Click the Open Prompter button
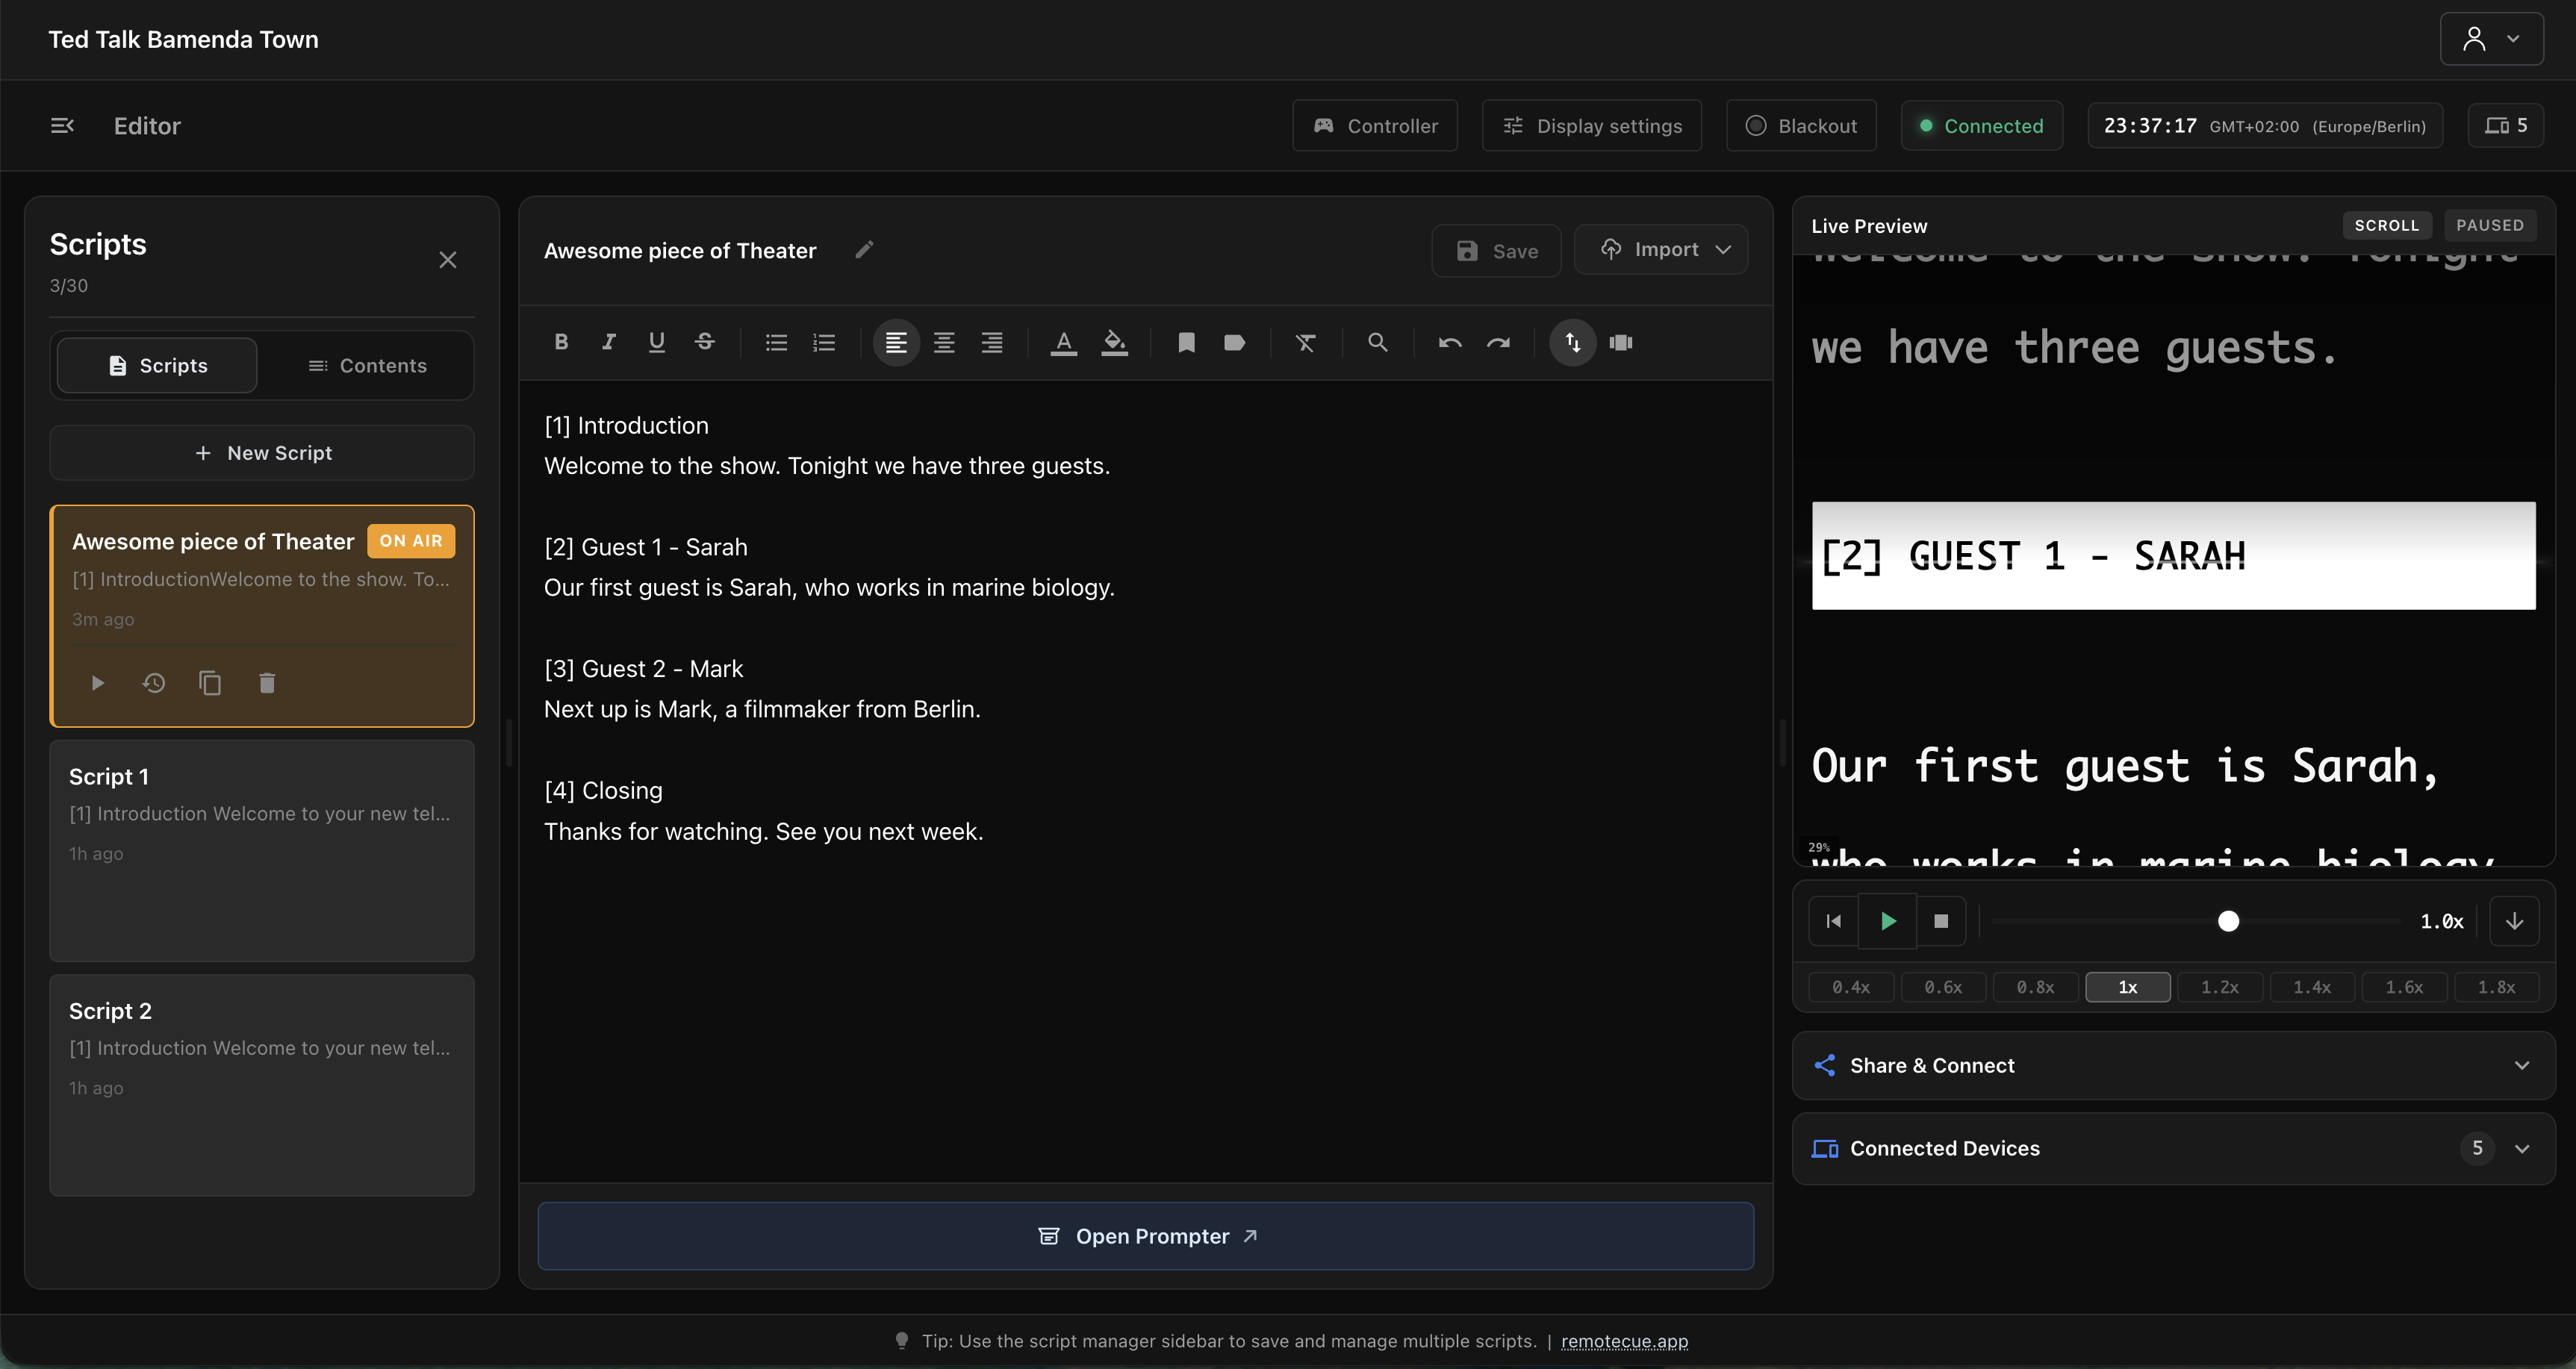This screenshot has height=1369, width=2576. click(1146, 1237)
